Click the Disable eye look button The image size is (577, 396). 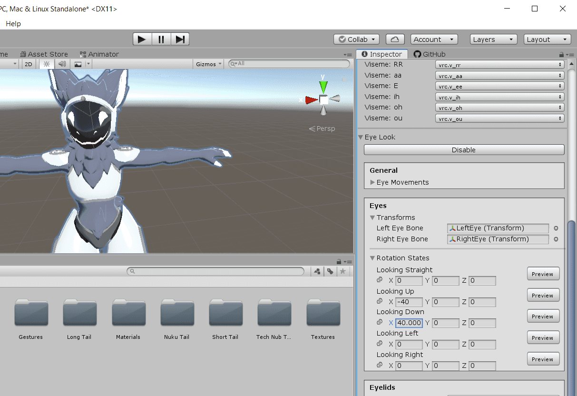point(464,150)
